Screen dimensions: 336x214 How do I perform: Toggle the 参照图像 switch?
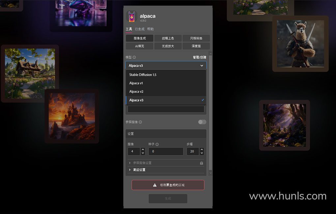tap(202, 122)
